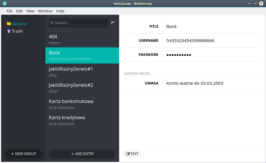Image resolution: width=266 pixels, height=163 pixels.
Task: Click the Buttercup app icon in title bar
Action: 5,4
